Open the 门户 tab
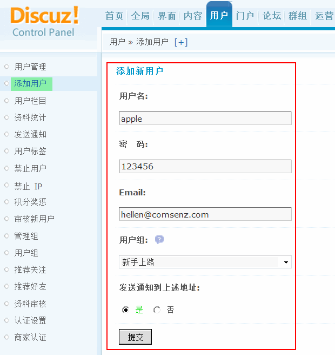The width and height of the screenshot is (335, 355). click(x=245, y=16)
